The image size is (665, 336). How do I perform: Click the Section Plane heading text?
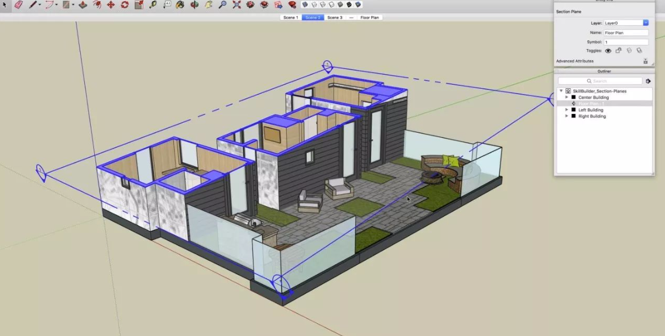(569, 12)
